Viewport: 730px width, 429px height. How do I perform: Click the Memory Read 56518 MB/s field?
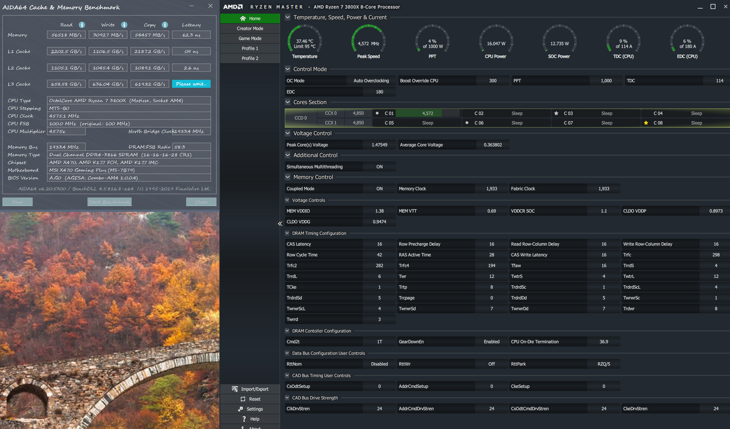point(66,35)
